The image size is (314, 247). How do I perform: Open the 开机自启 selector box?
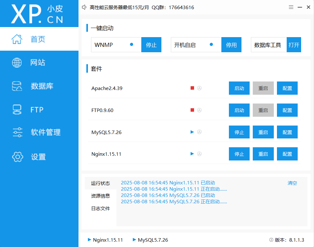pyautogui.click(x=196, y=45)
